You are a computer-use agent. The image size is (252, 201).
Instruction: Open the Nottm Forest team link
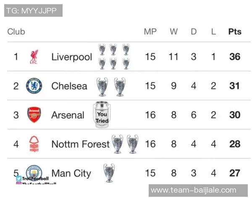[80, 144]
